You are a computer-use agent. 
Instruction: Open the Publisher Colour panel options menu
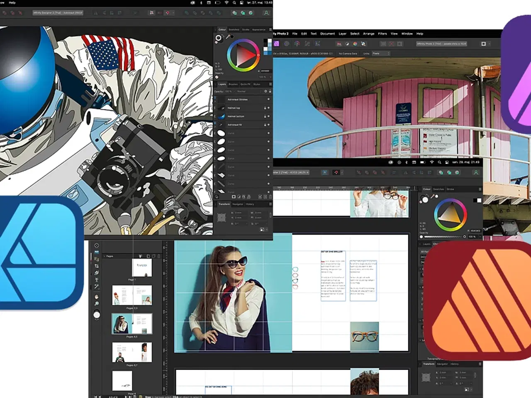tap(480, 189)
